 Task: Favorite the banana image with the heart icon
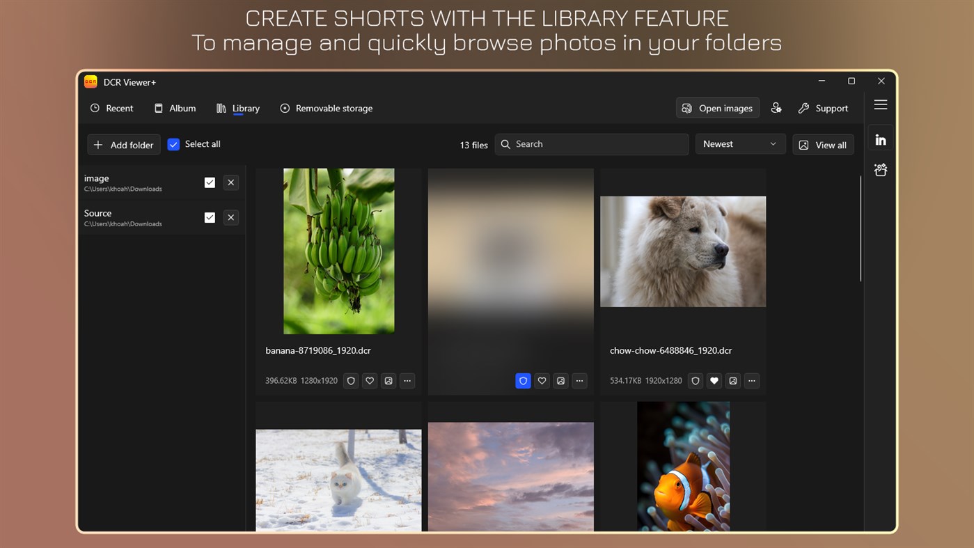[x=369, y=381]
